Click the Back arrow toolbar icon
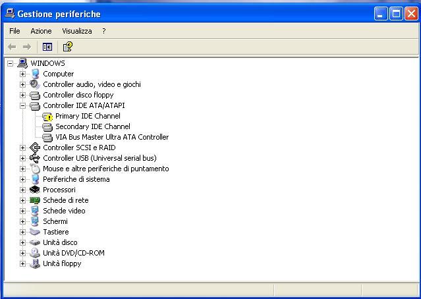This screenshot has width=421, height=299. tap(12, 47)
